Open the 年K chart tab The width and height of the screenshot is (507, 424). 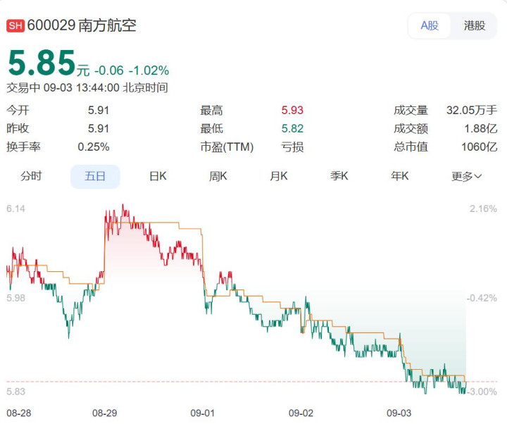tap(400, 176)
